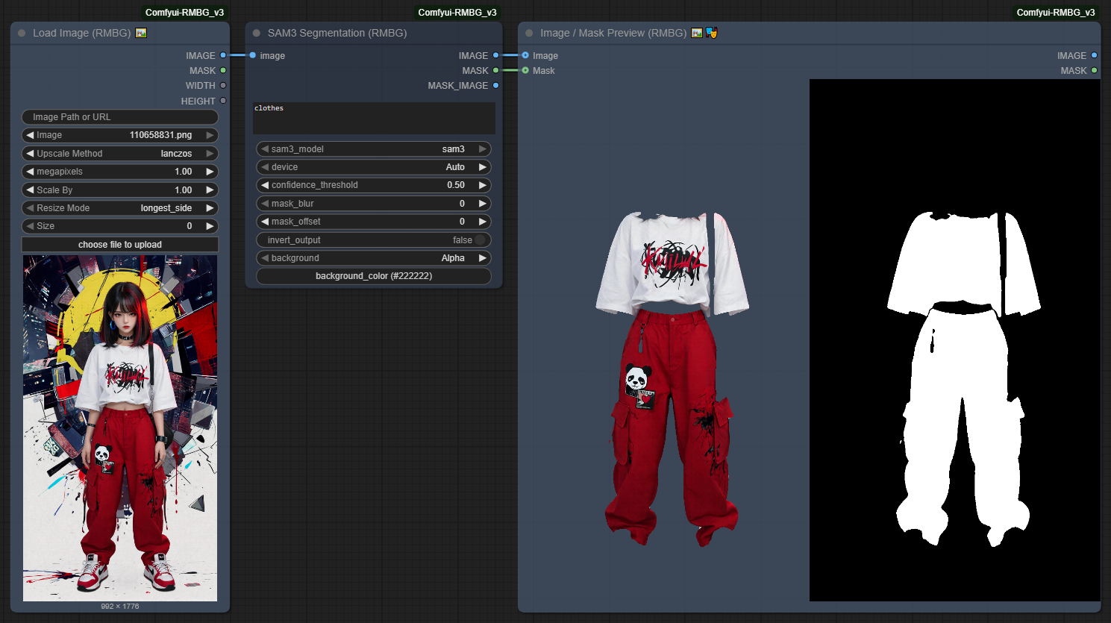This screenshot has width=1111, height=623.
Task: Open the Upscale Method dropdown showing lanczos
Action: pyautogui.click(x=119, y=153)
